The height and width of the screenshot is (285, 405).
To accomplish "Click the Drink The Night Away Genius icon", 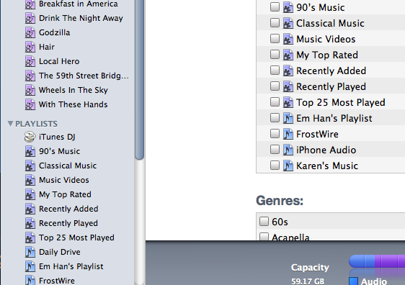I will [x=30, y=18].
